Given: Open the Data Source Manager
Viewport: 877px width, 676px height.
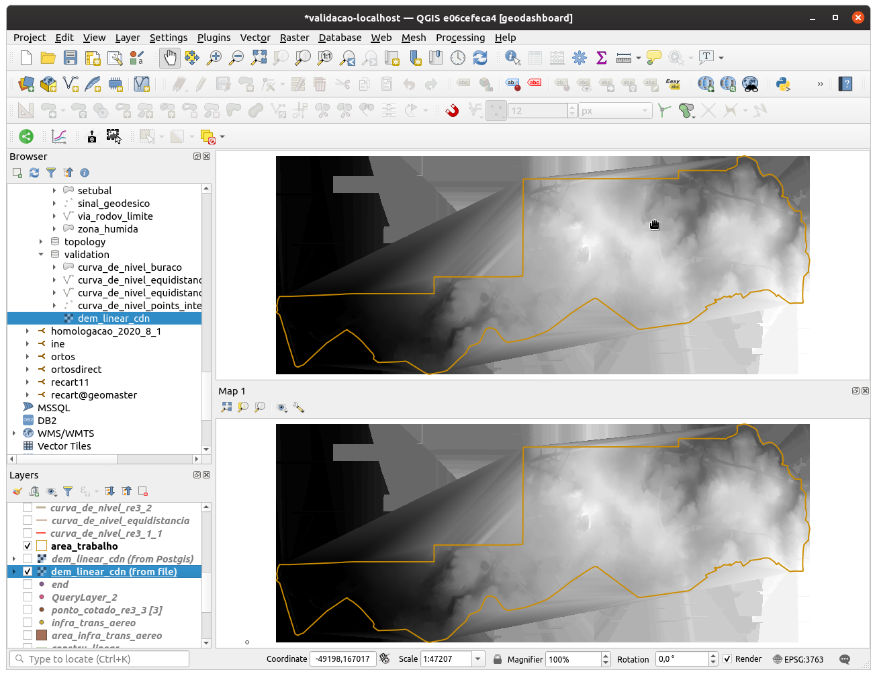Looking at the screenshot, I should pyautogui.click(x=25, y=84).
